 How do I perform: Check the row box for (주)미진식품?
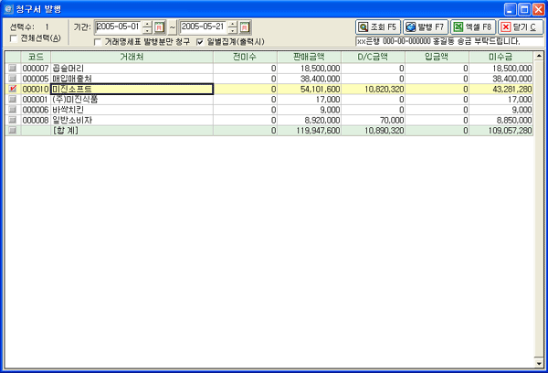13,100
